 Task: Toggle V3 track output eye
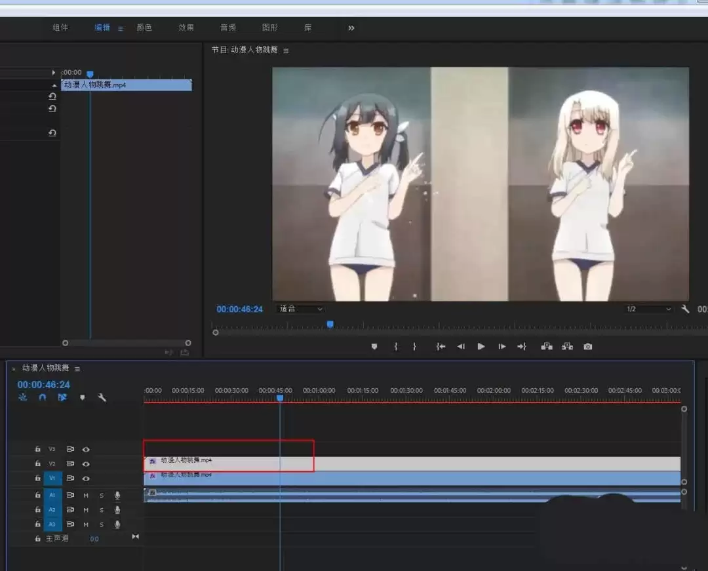click(x=86, y=450)
